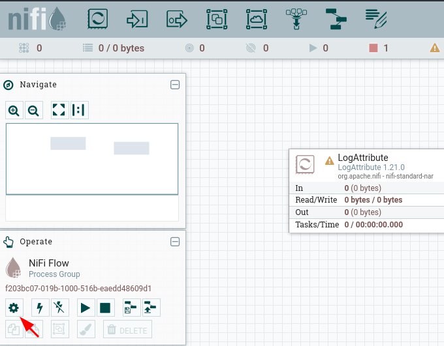
Task: Click the Change Color paintbrush button
Action: [86, 329]
